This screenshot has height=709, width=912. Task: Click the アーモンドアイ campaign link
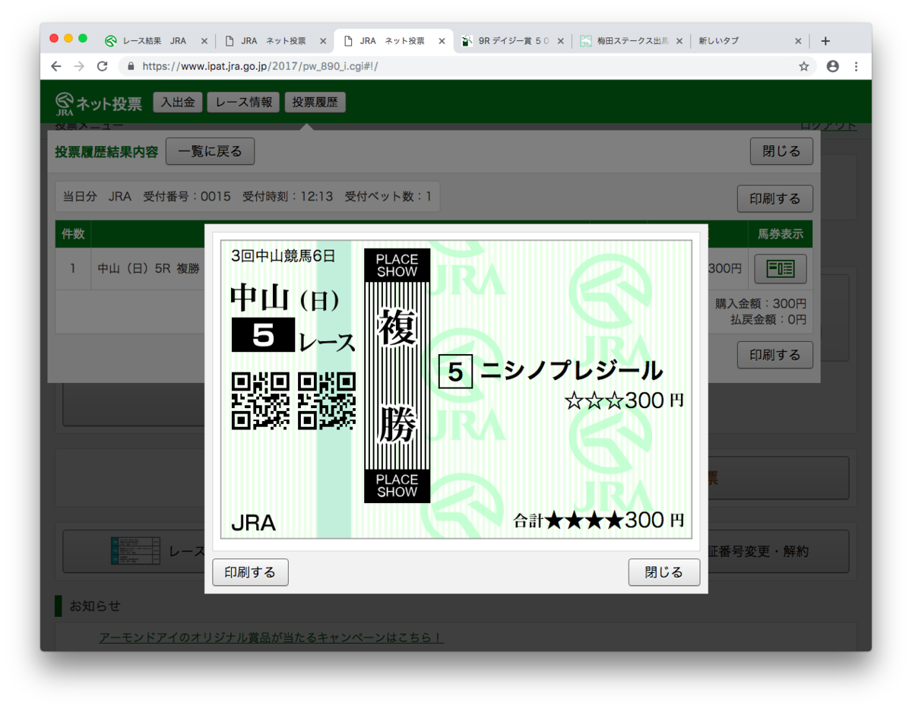pos(271,638)
